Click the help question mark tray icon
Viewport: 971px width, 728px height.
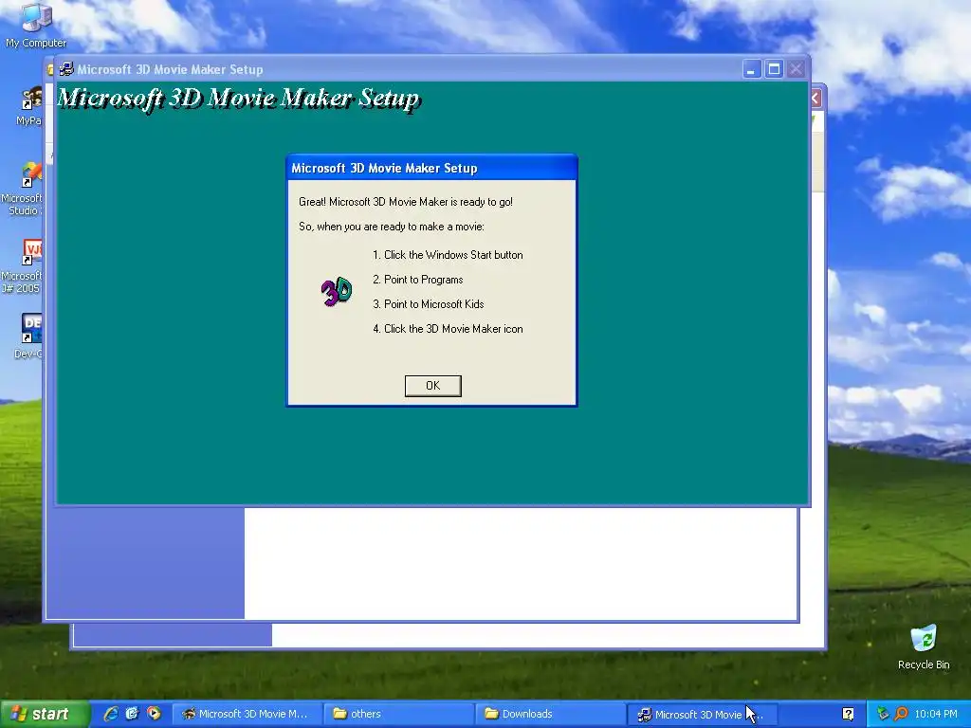[848, 715]
